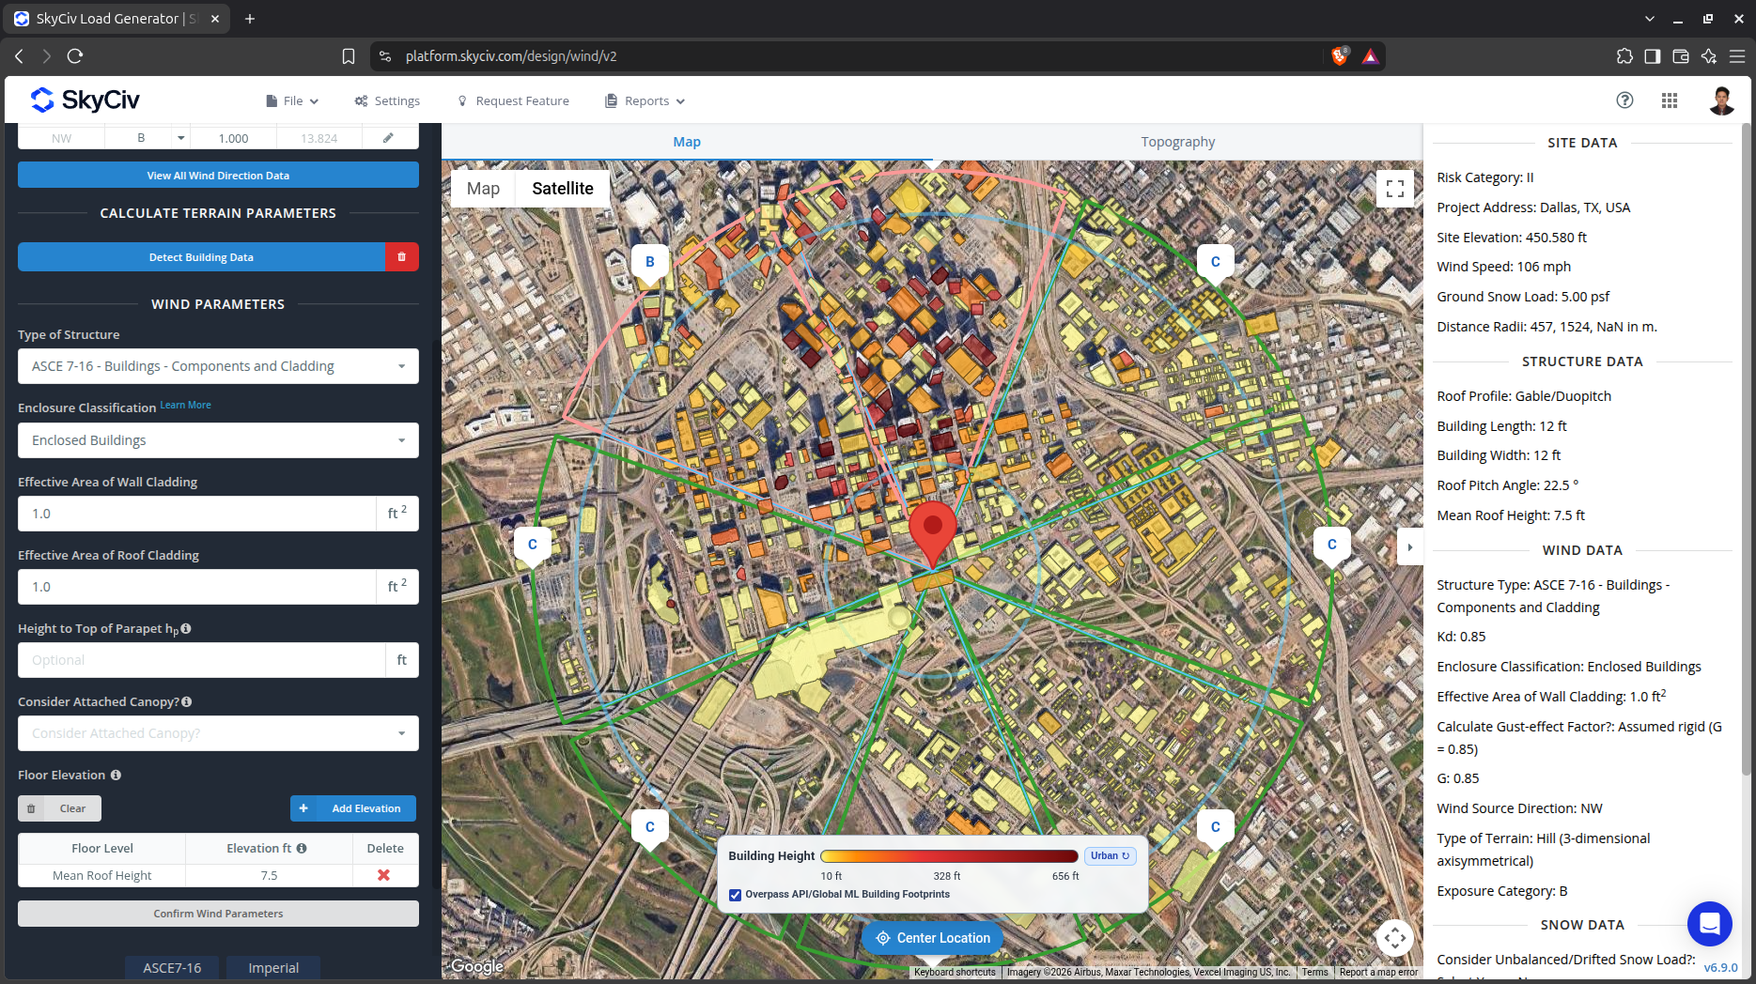Switch to the Topography tab

coord(1177,142)
